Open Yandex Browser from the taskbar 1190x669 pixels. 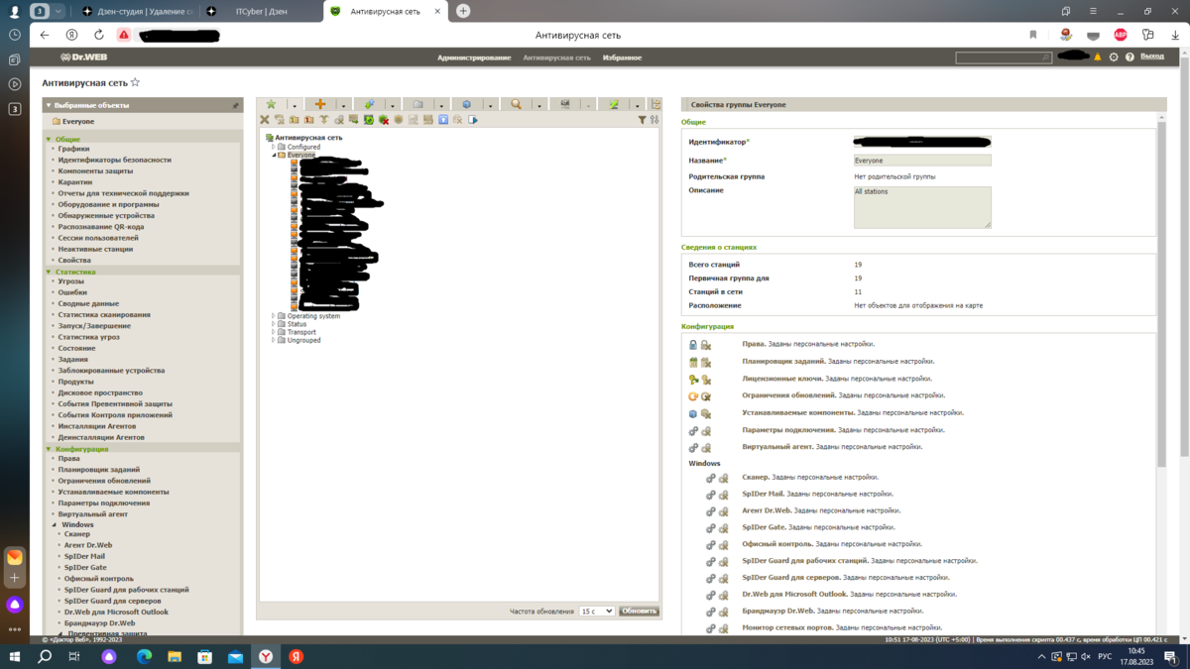tap(265, 657)
